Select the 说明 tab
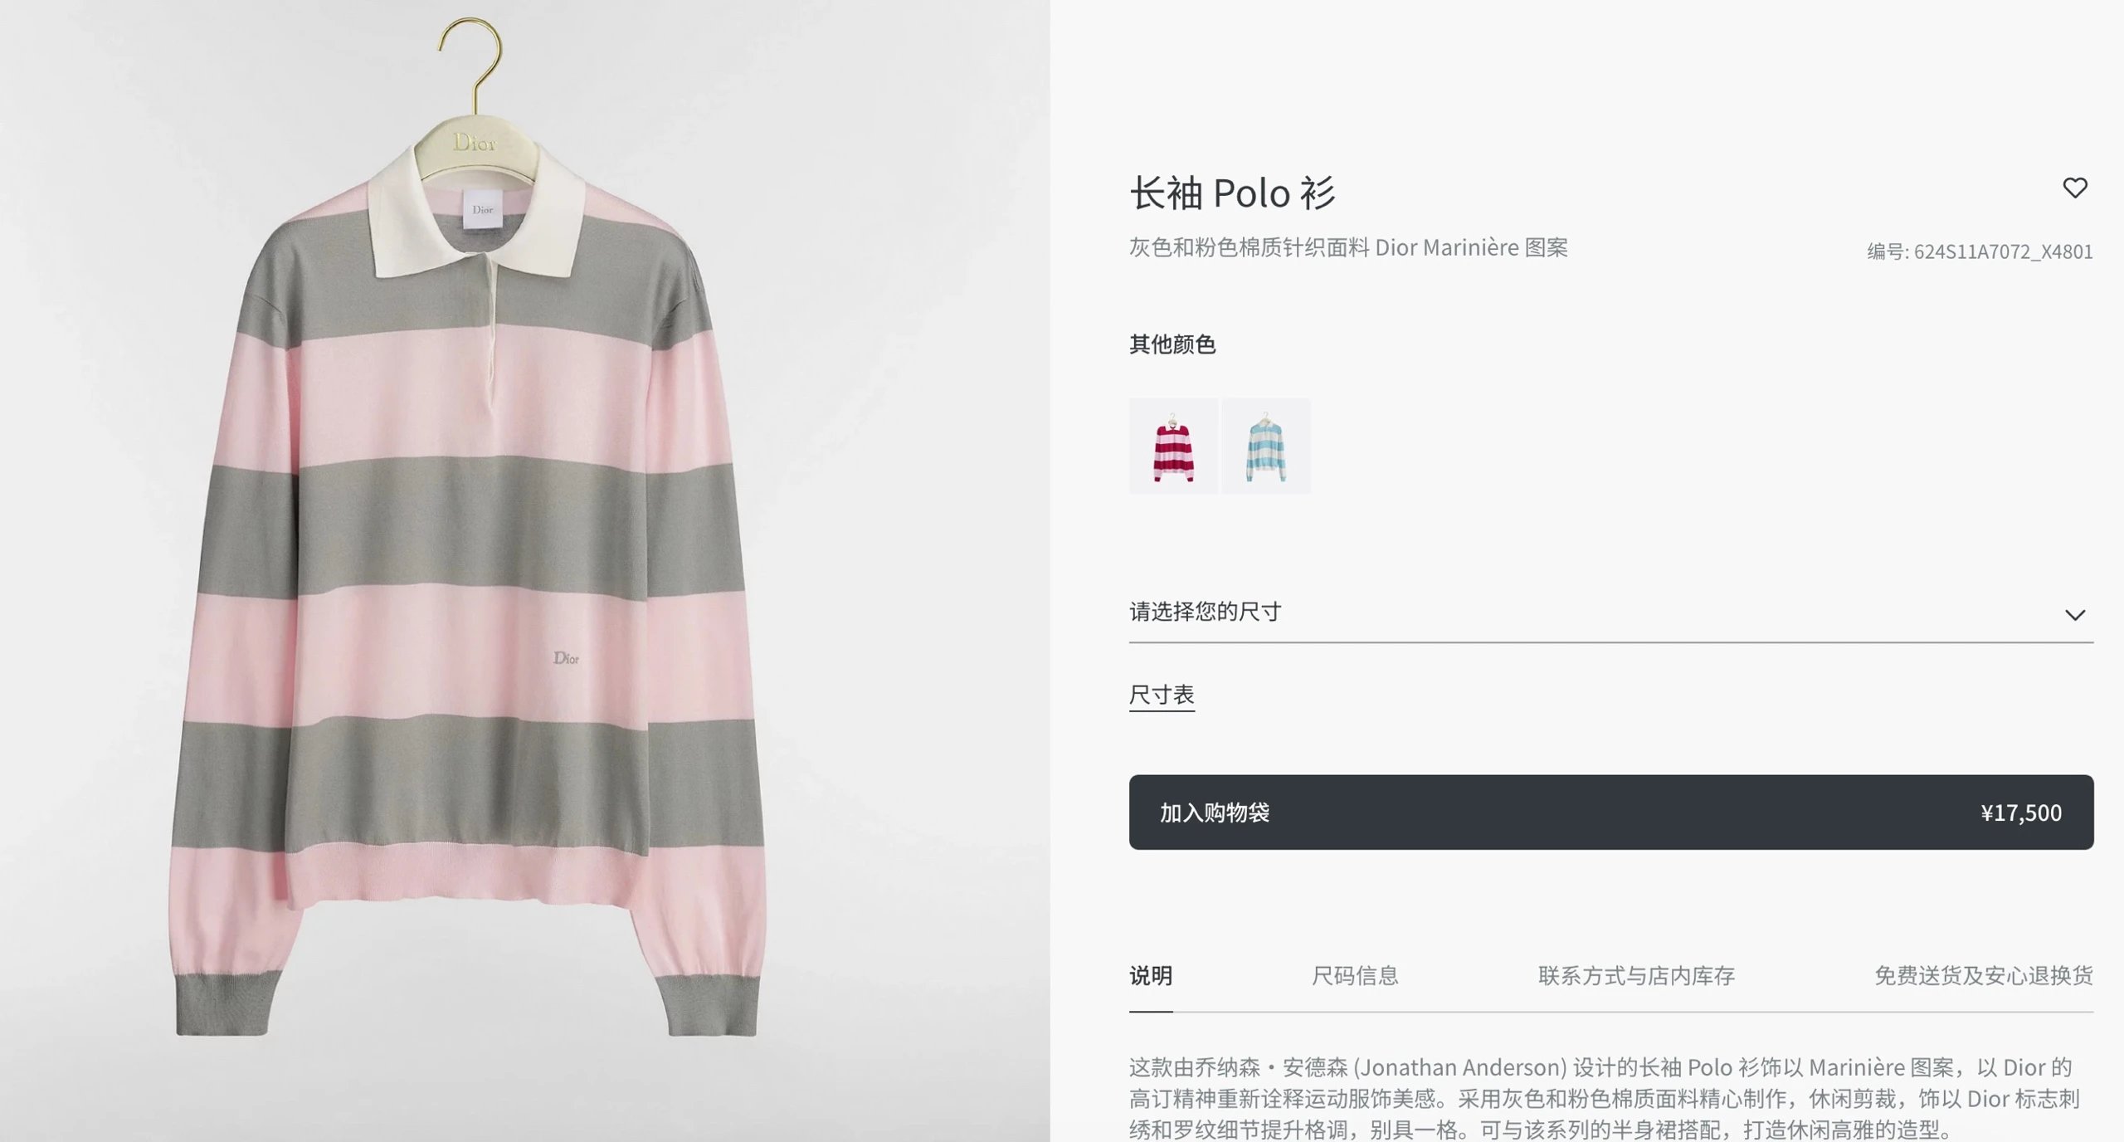Image resolution: width=2124 pixels, height=1142 pixels. [1151, 976]
